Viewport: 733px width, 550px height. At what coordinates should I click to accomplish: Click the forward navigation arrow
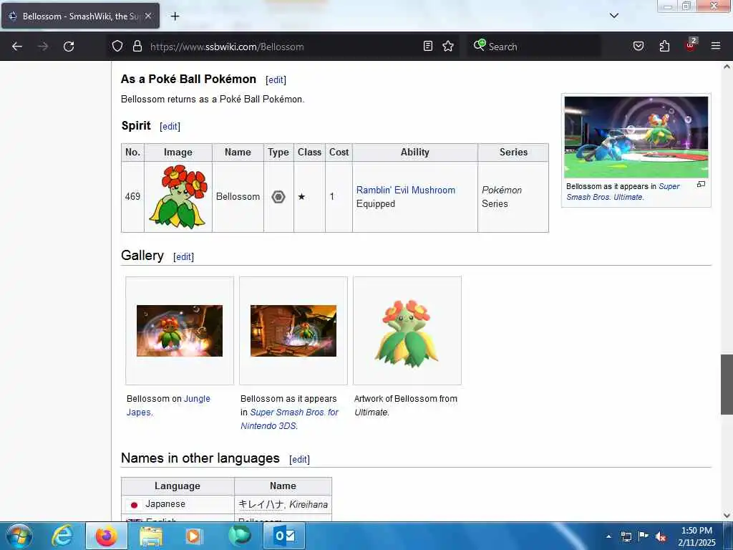pyautogui.click(x=42, y=47)
